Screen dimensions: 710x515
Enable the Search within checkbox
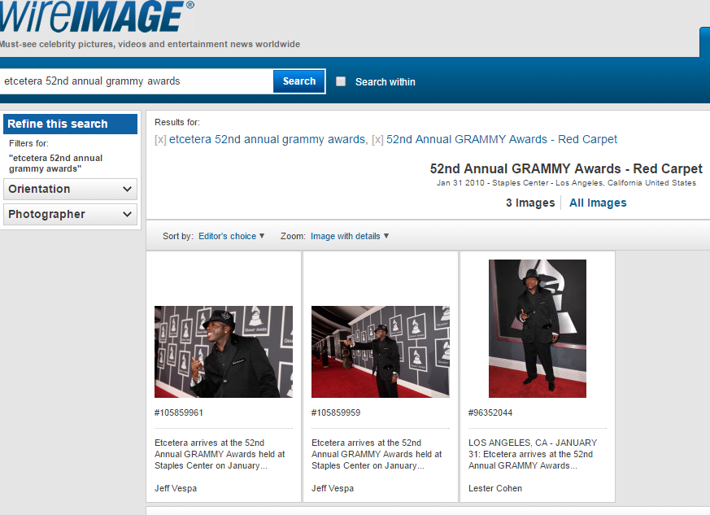(341, 81)
